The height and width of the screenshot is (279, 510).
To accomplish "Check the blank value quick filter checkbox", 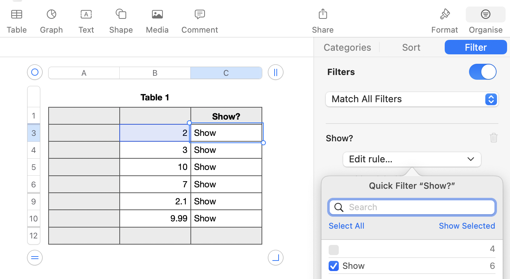I will (334, 250).
